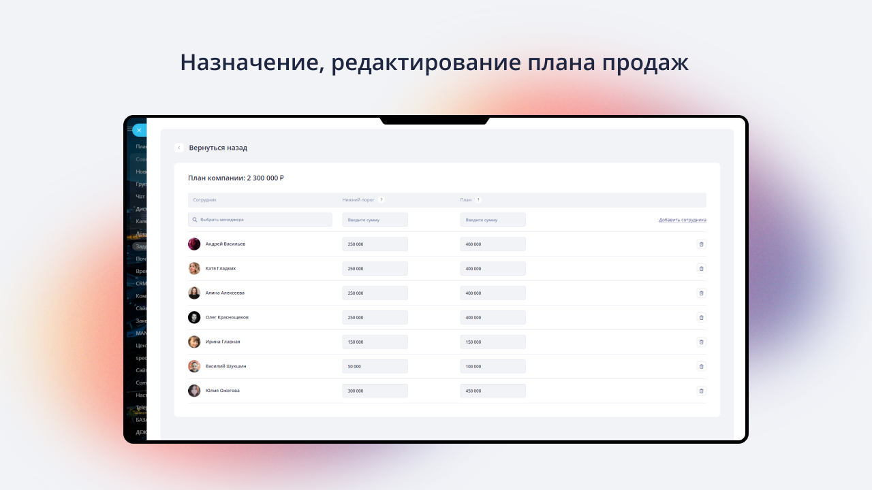Delete Юлия Ожегова from the plan
The width and height of the screenshot is (872, 490).
[702, 391]
